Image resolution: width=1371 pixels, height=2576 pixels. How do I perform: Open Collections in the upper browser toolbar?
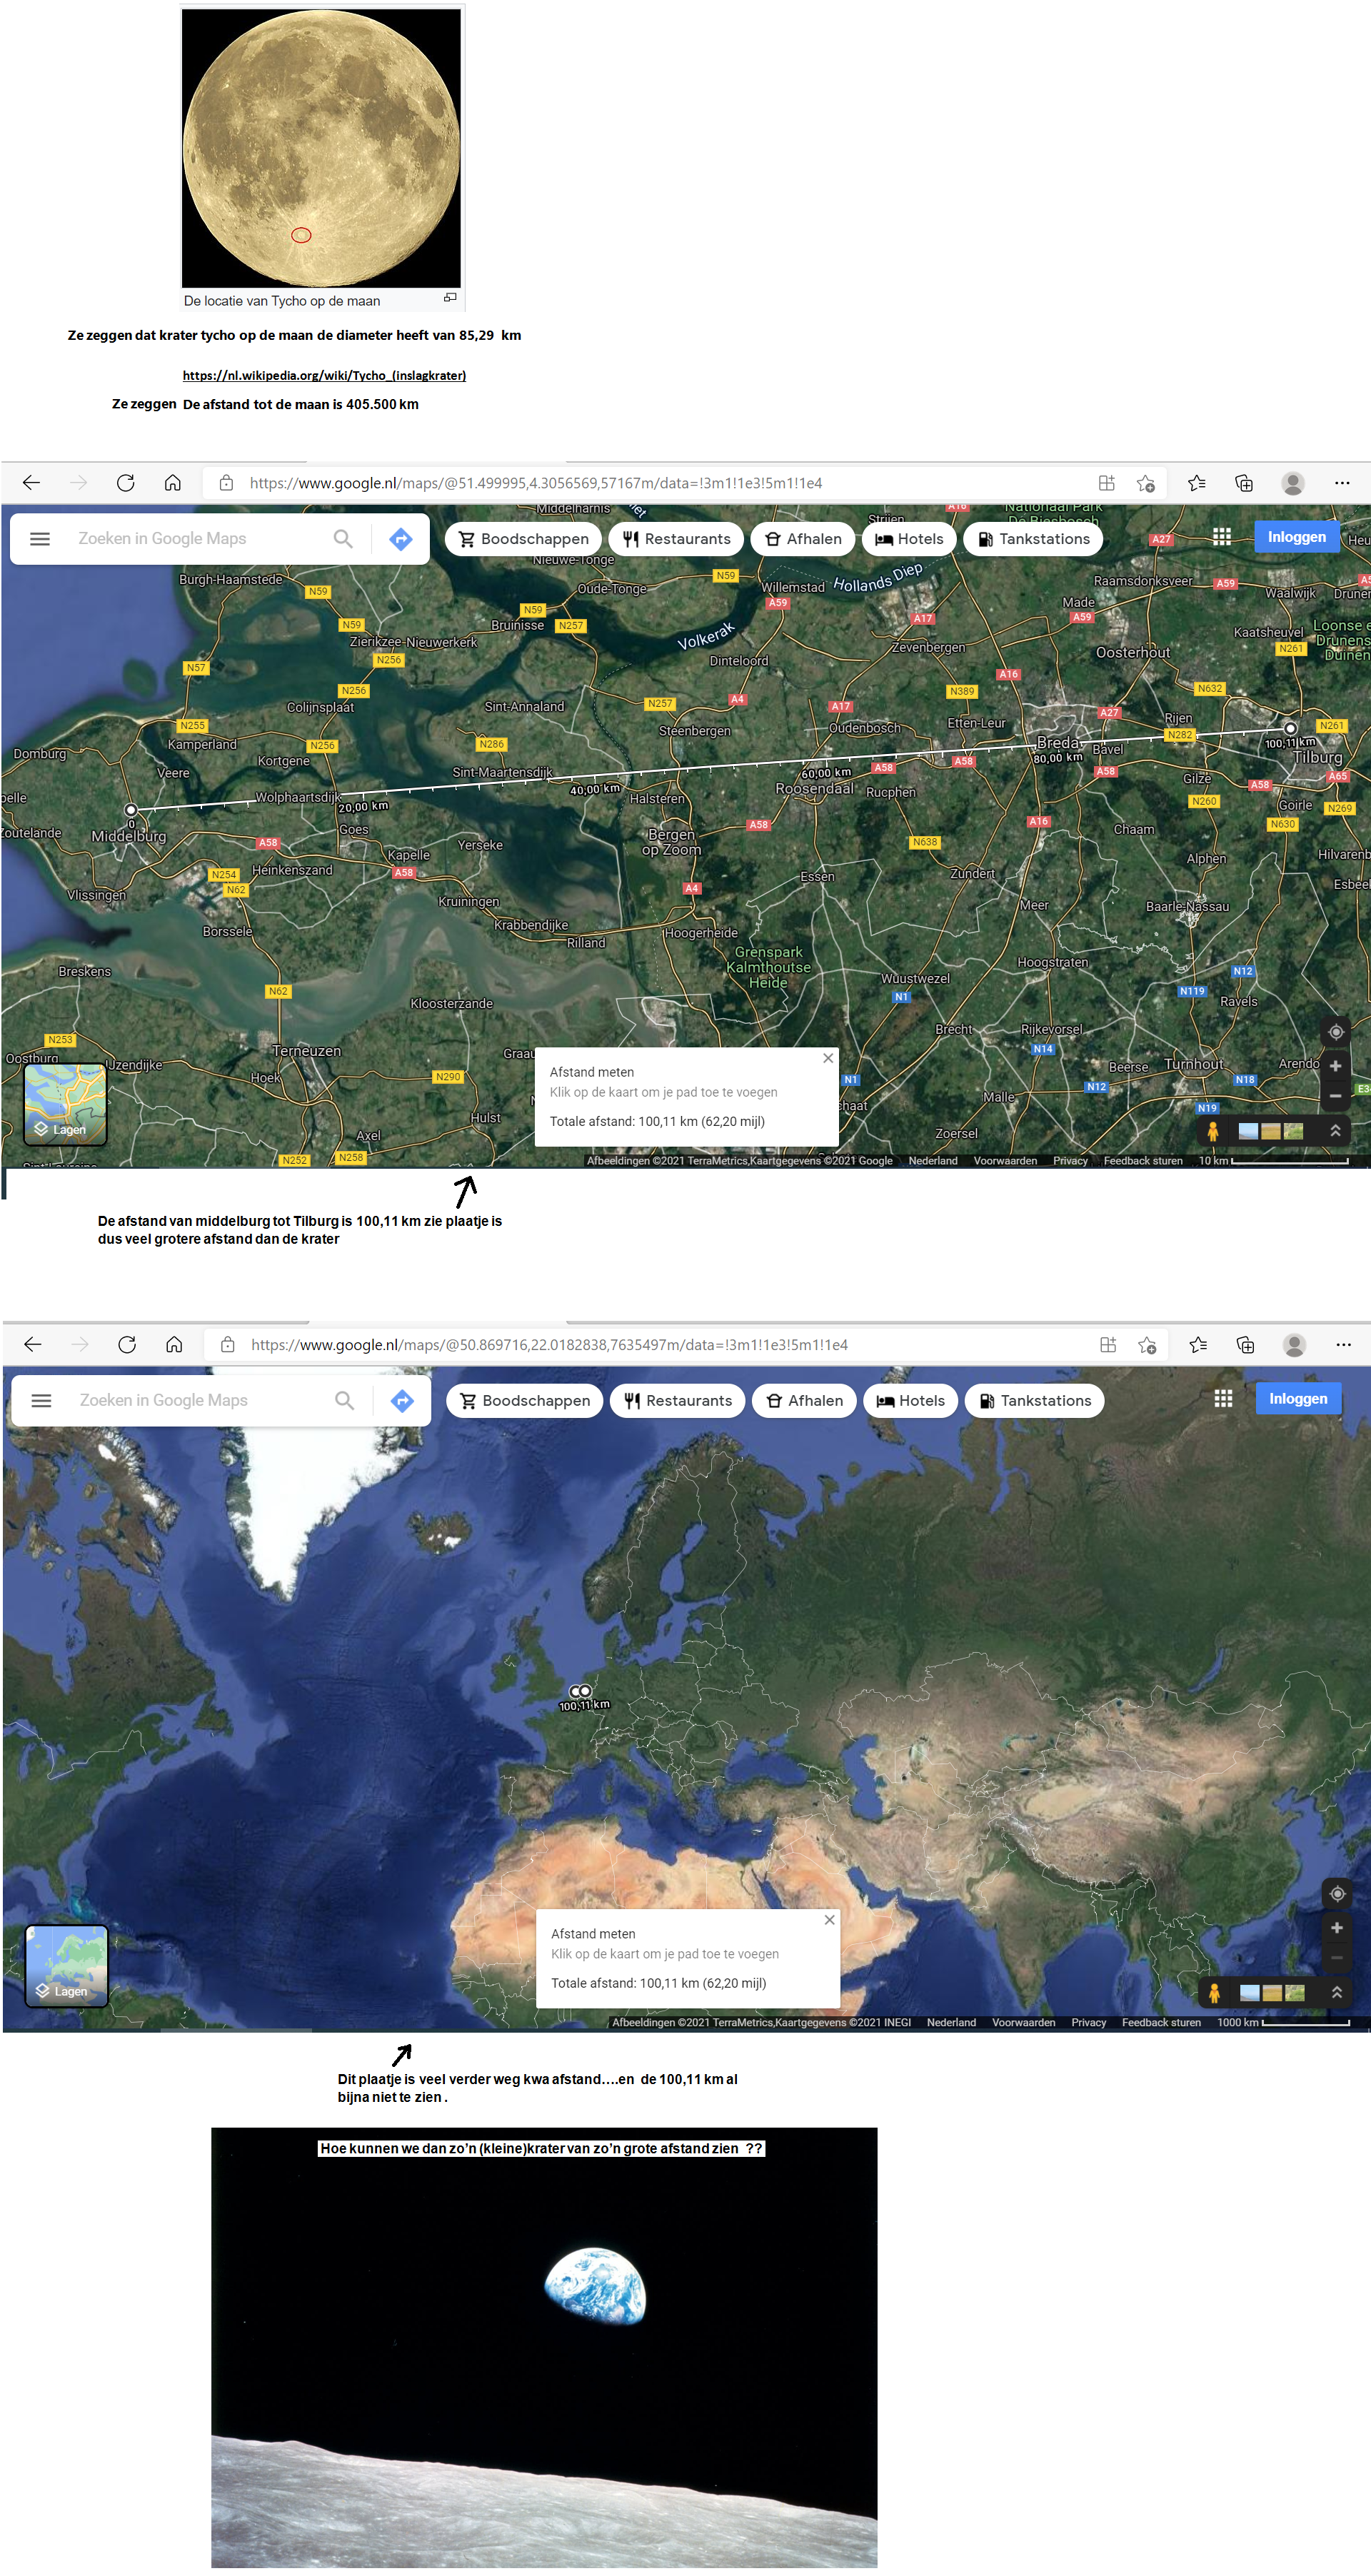pyautogui.click(x=1244, y=483)
